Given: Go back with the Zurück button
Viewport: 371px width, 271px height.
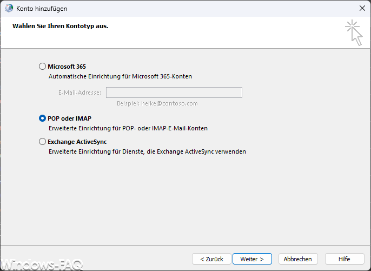Looking at the screenshot, I should (211, 259).
